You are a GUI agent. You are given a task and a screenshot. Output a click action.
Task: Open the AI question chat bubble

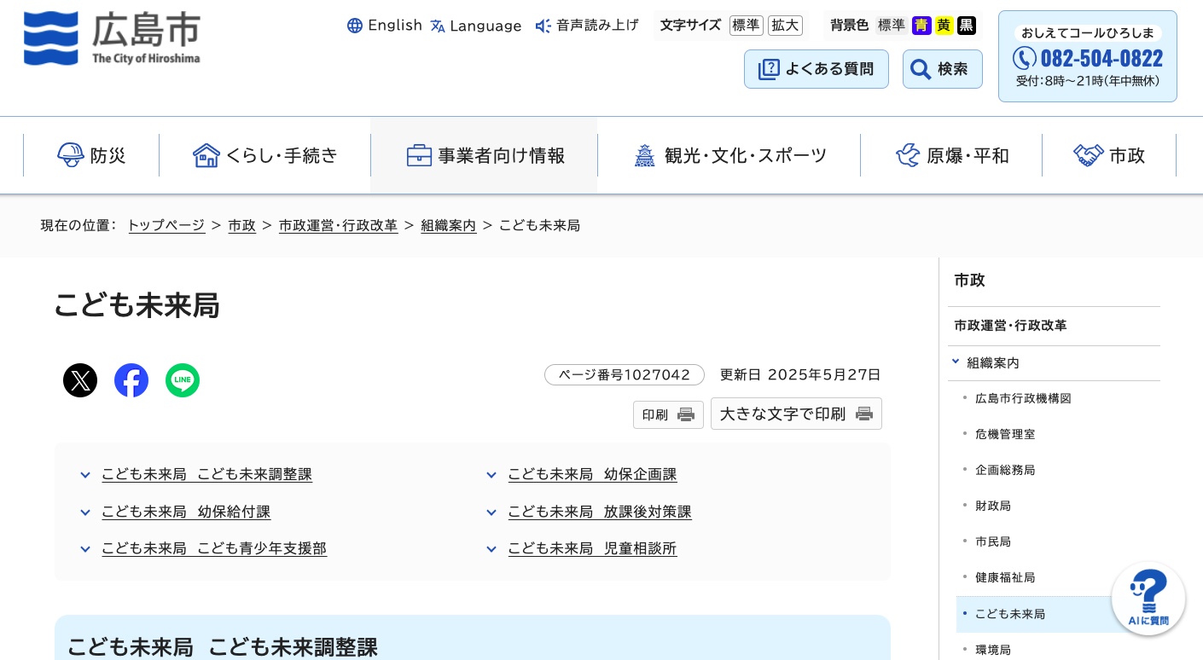click(x=1148, y=599)
